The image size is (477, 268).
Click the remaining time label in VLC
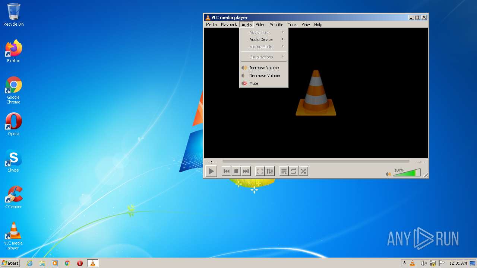(420, 162)
